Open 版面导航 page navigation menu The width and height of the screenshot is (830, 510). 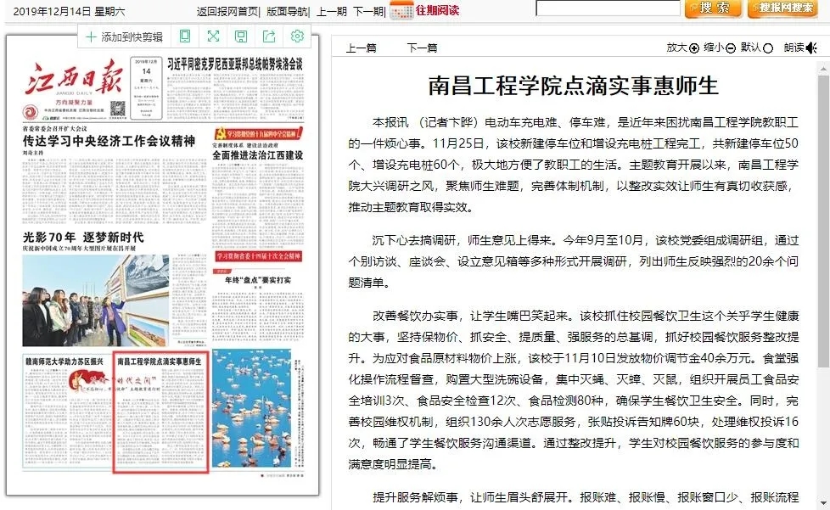(x=288, y=11)
